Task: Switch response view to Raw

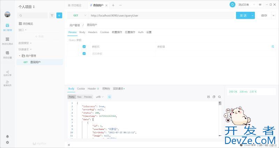Action: pos(79,97)
